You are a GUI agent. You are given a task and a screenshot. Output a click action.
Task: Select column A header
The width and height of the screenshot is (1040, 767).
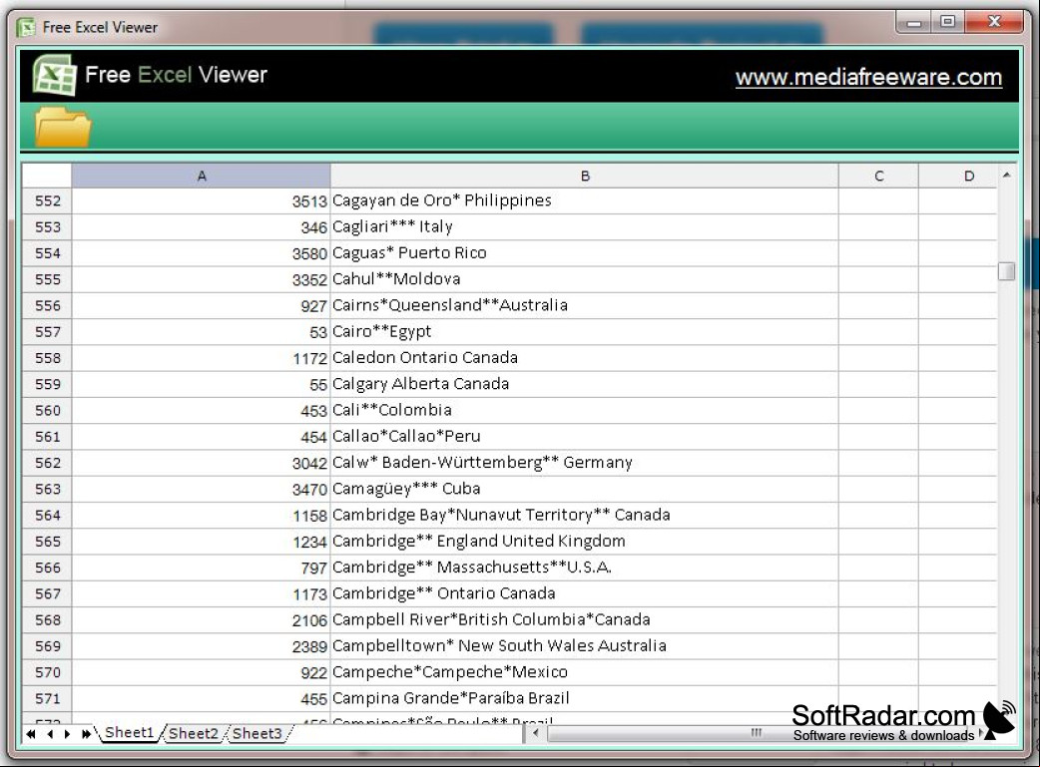coord(201,176)
